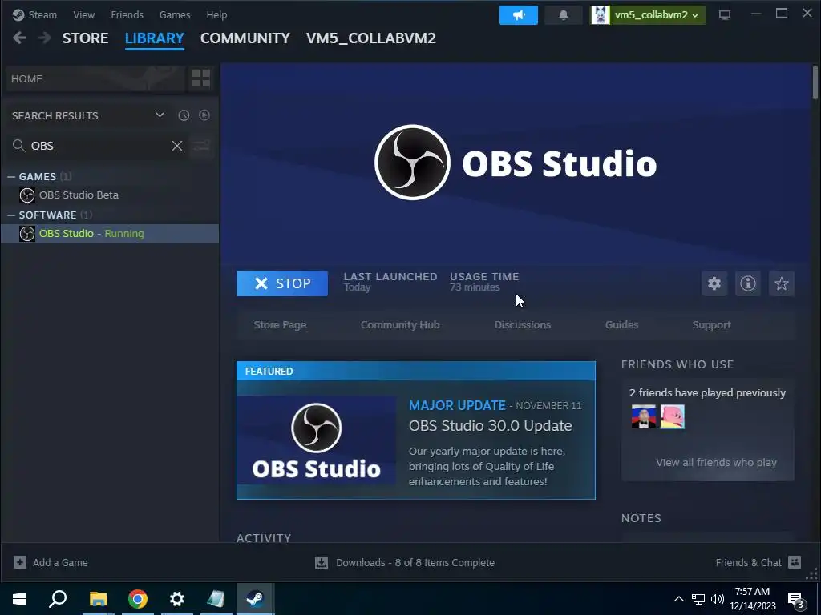Add OBS Studio to favorites star
Image resolution: width=821 pixels, height=615 pixels.
point(782,283)
